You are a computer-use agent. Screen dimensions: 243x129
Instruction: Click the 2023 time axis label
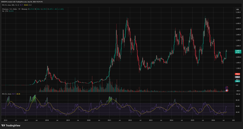point(151,120)
